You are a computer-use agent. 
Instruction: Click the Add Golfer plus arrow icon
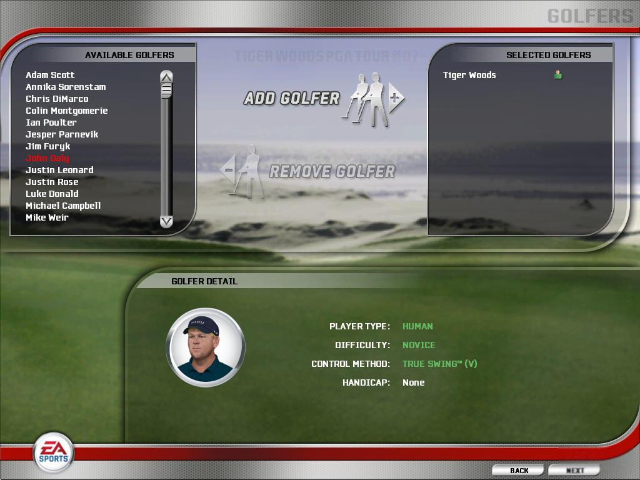[x=395, y=98]
